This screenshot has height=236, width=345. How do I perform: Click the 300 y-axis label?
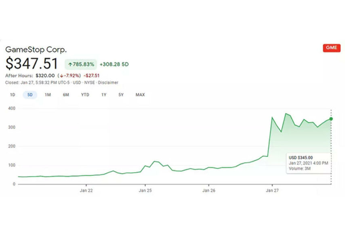tap(12, 127)
